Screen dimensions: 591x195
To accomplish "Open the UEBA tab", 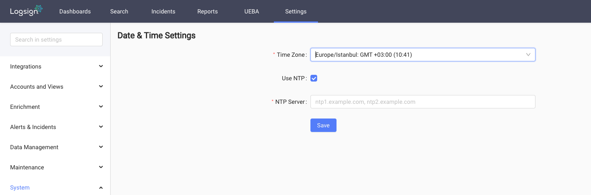I will pyautogui.click(x=252, y=11).
